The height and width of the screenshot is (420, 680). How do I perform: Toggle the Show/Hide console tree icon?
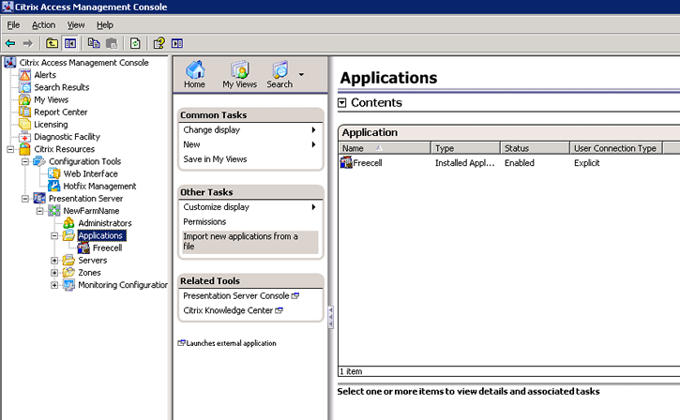point(69,43)
